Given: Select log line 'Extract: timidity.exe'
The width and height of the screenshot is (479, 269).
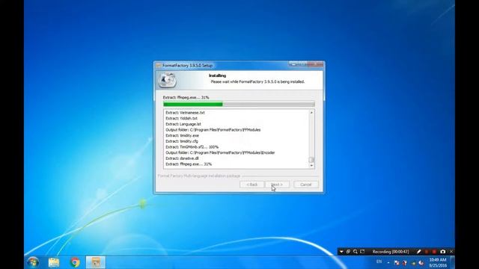Looking at the screenshot, I should 183,135.
